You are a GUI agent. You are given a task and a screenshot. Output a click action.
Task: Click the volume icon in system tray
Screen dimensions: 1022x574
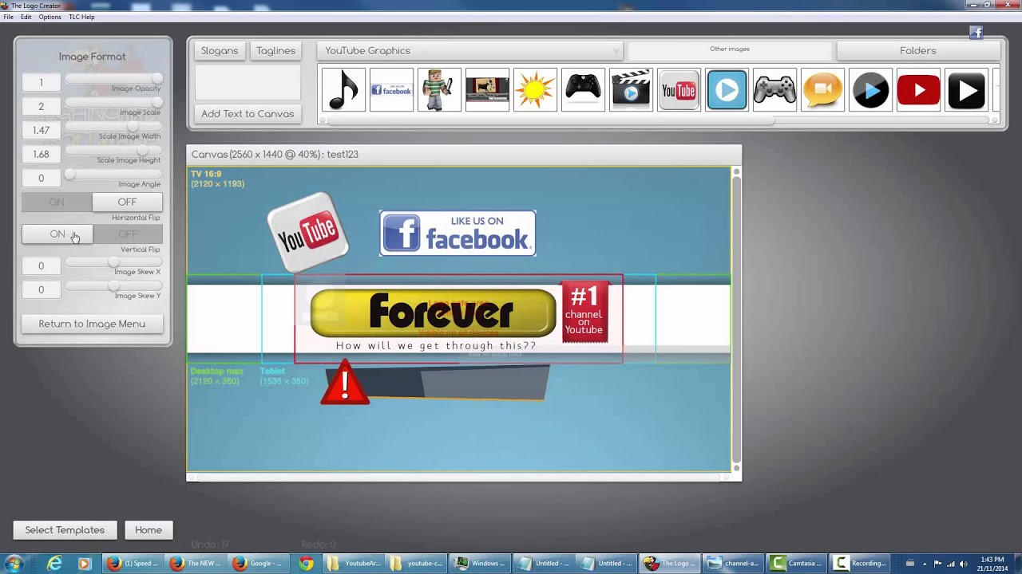point(964,564)
